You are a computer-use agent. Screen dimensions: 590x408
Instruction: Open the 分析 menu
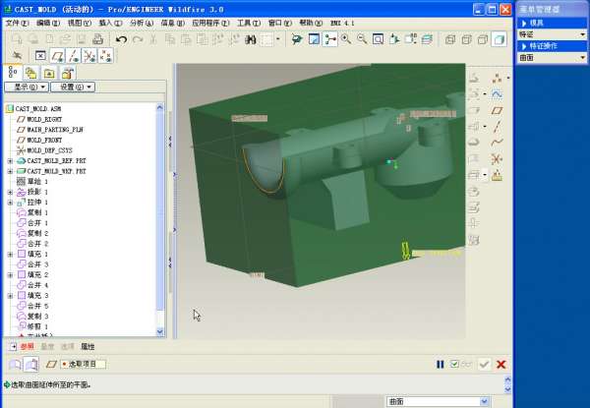pos(142,23)
